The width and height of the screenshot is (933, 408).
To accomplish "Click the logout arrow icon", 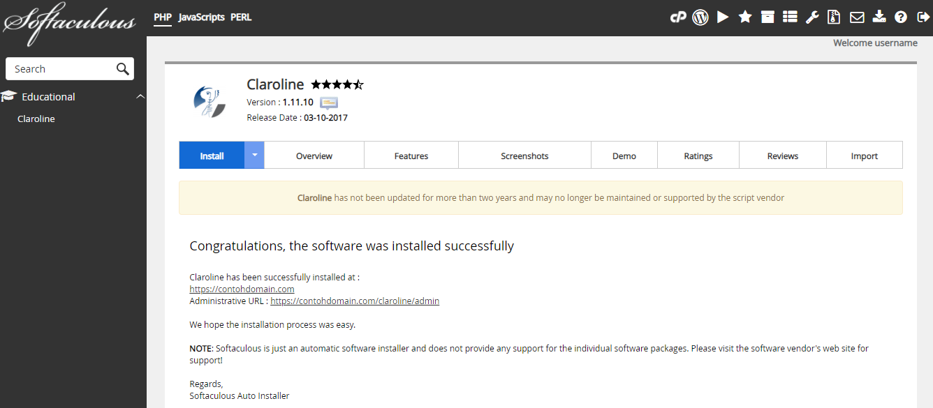I will (x=923, y=17).
